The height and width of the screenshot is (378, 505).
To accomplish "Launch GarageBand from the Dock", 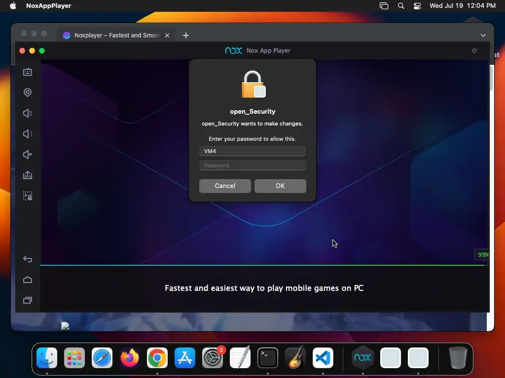I will tap(295, 357).
